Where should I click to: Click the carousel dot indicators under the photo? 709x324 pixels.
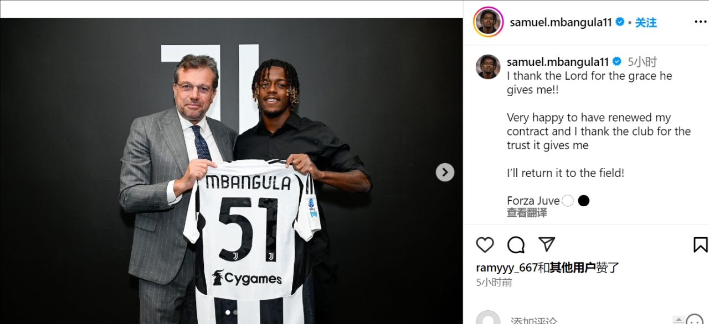(x=231, y=312)
